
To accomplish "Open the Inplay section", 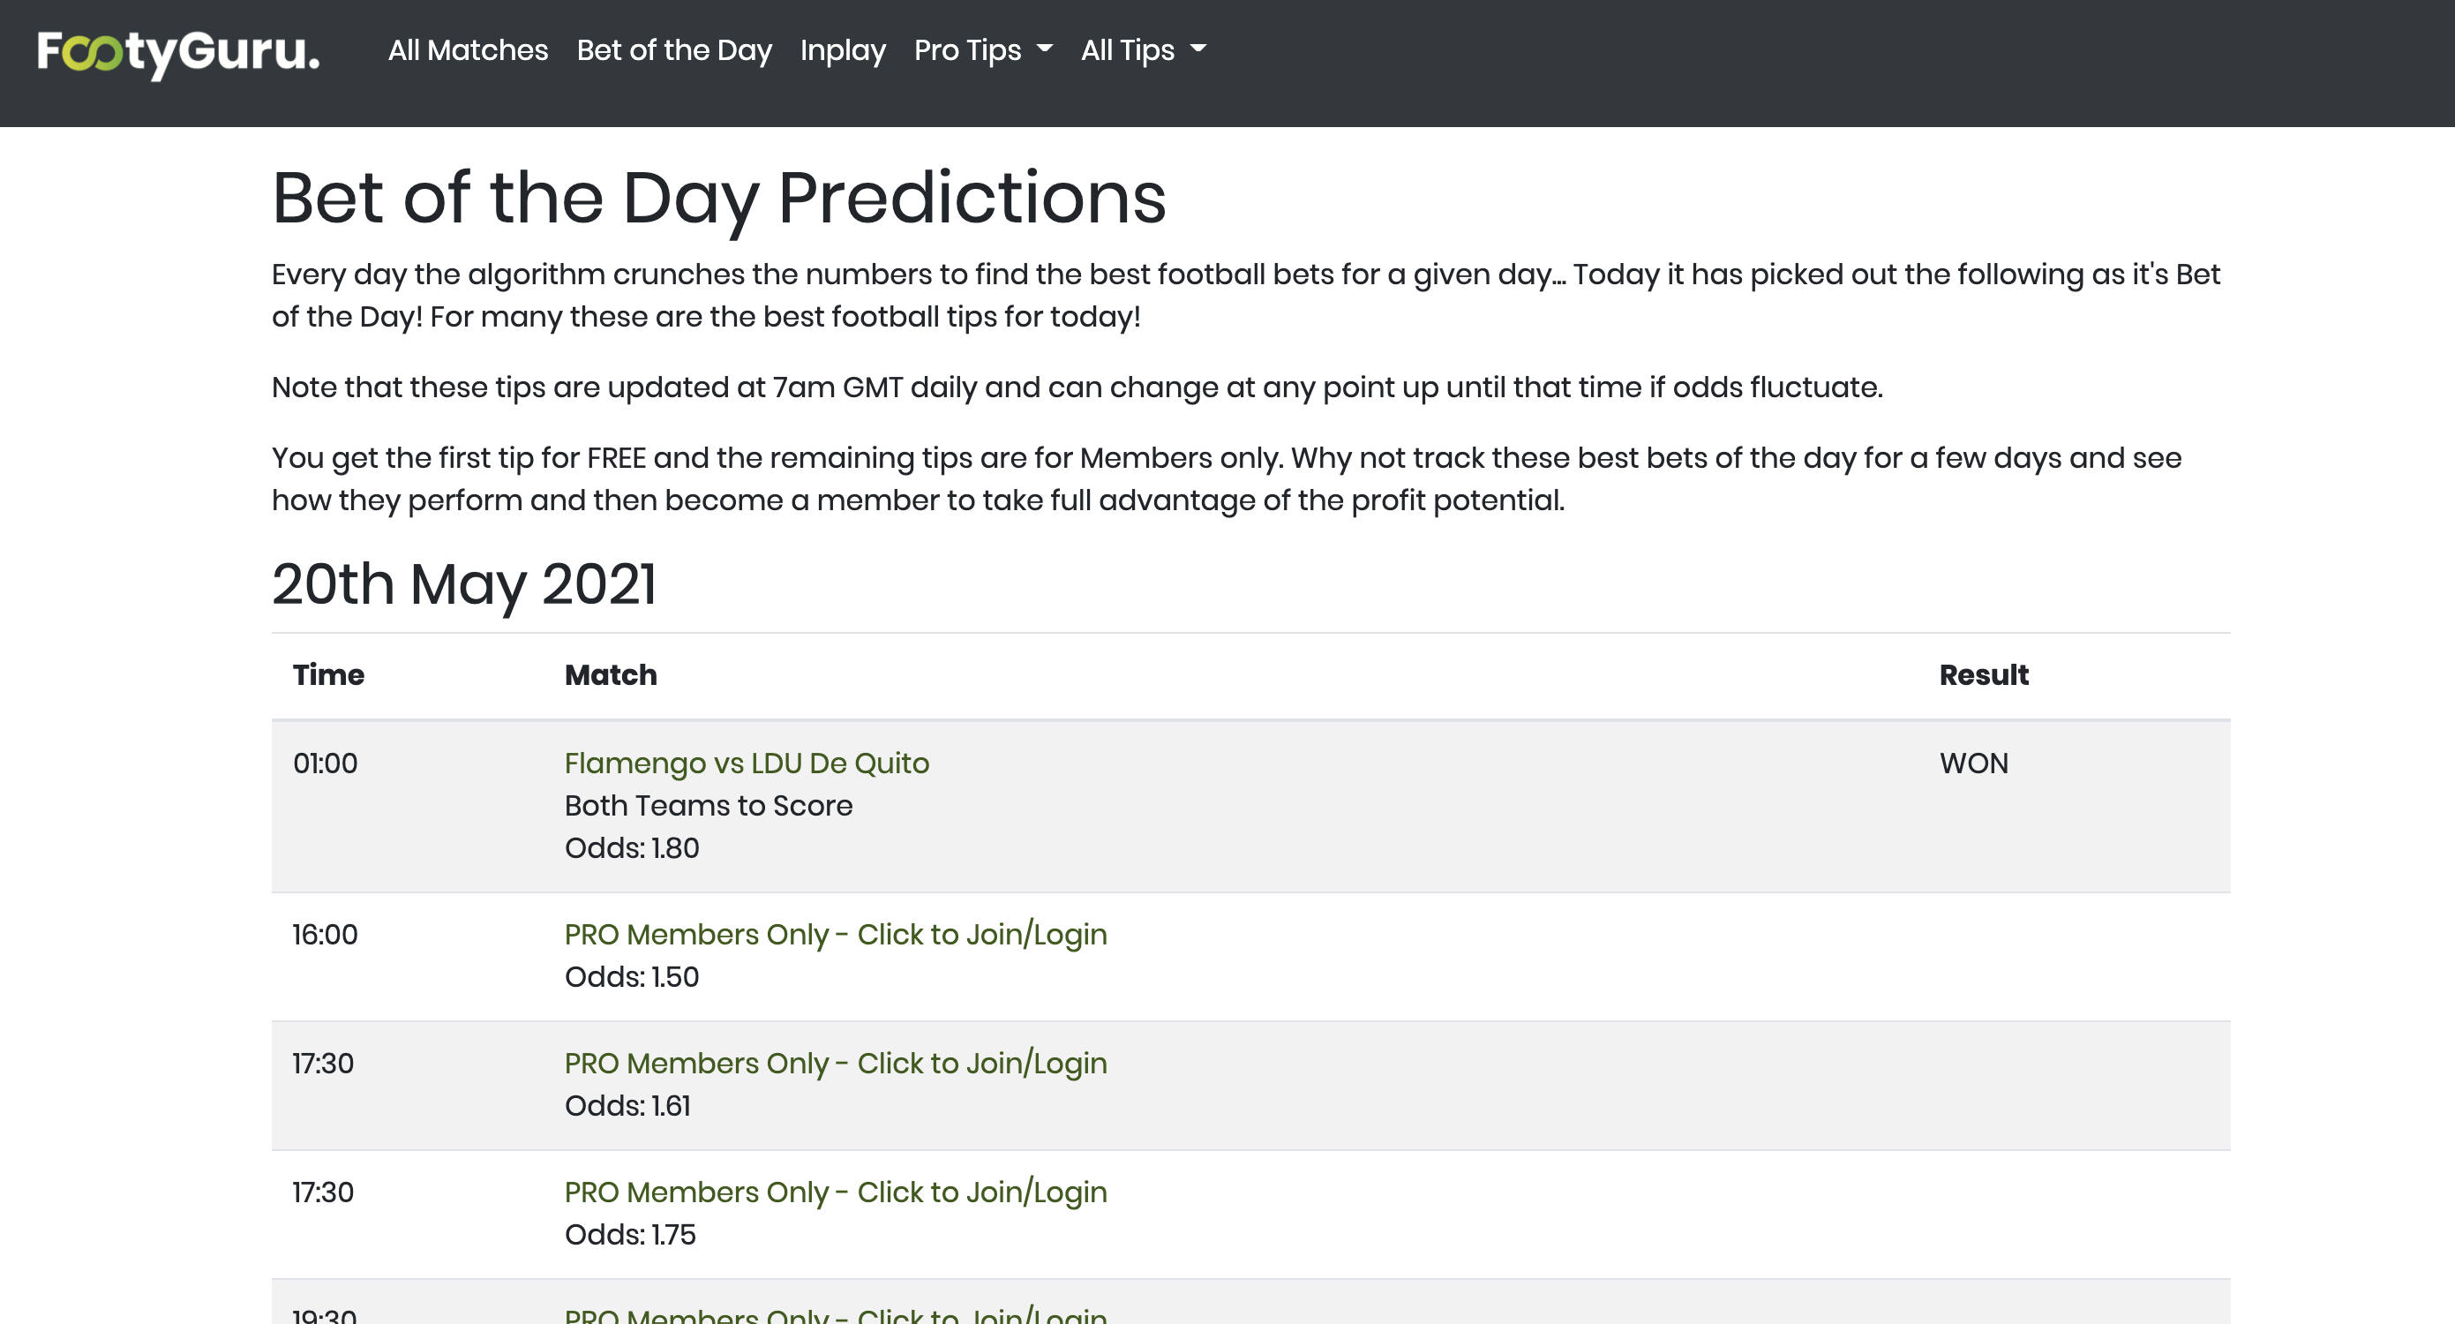I will click(x=843, y=49).
